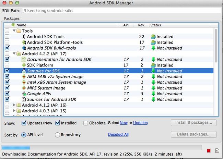Click the red stop download icon
223x159 pixels.
(209, 151)
